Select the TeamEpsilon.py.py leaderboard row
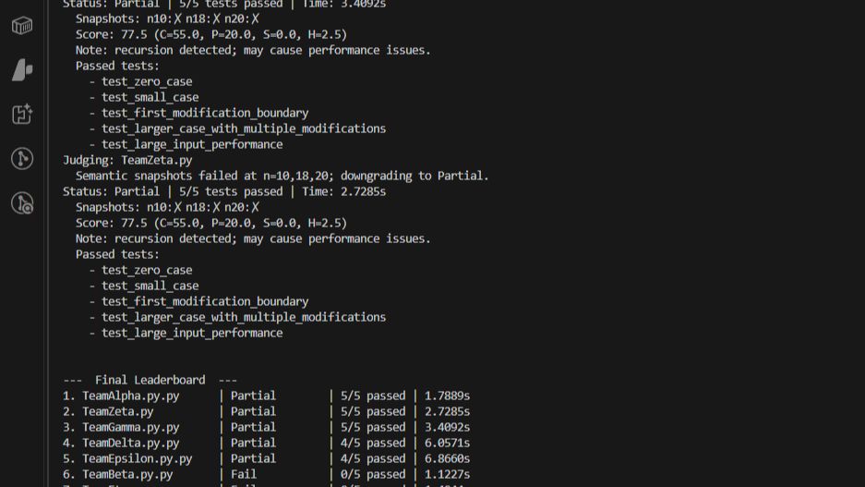The height and width of the screenshot is (487, 865). (137, 458)
